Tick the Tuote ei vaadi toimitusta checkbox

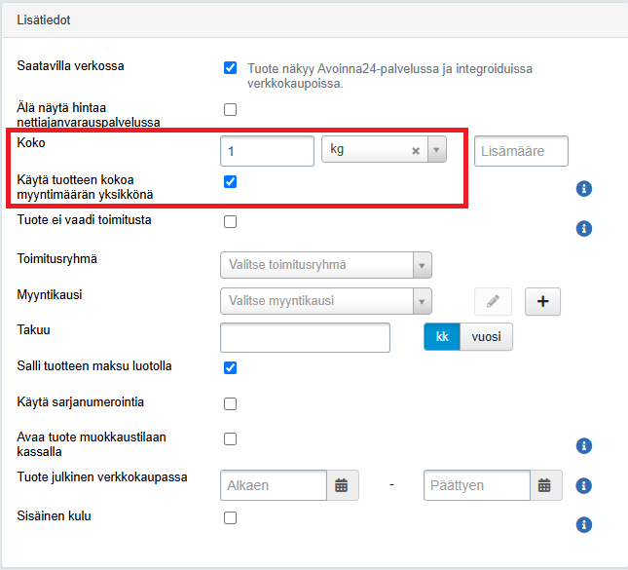[231, 221]
